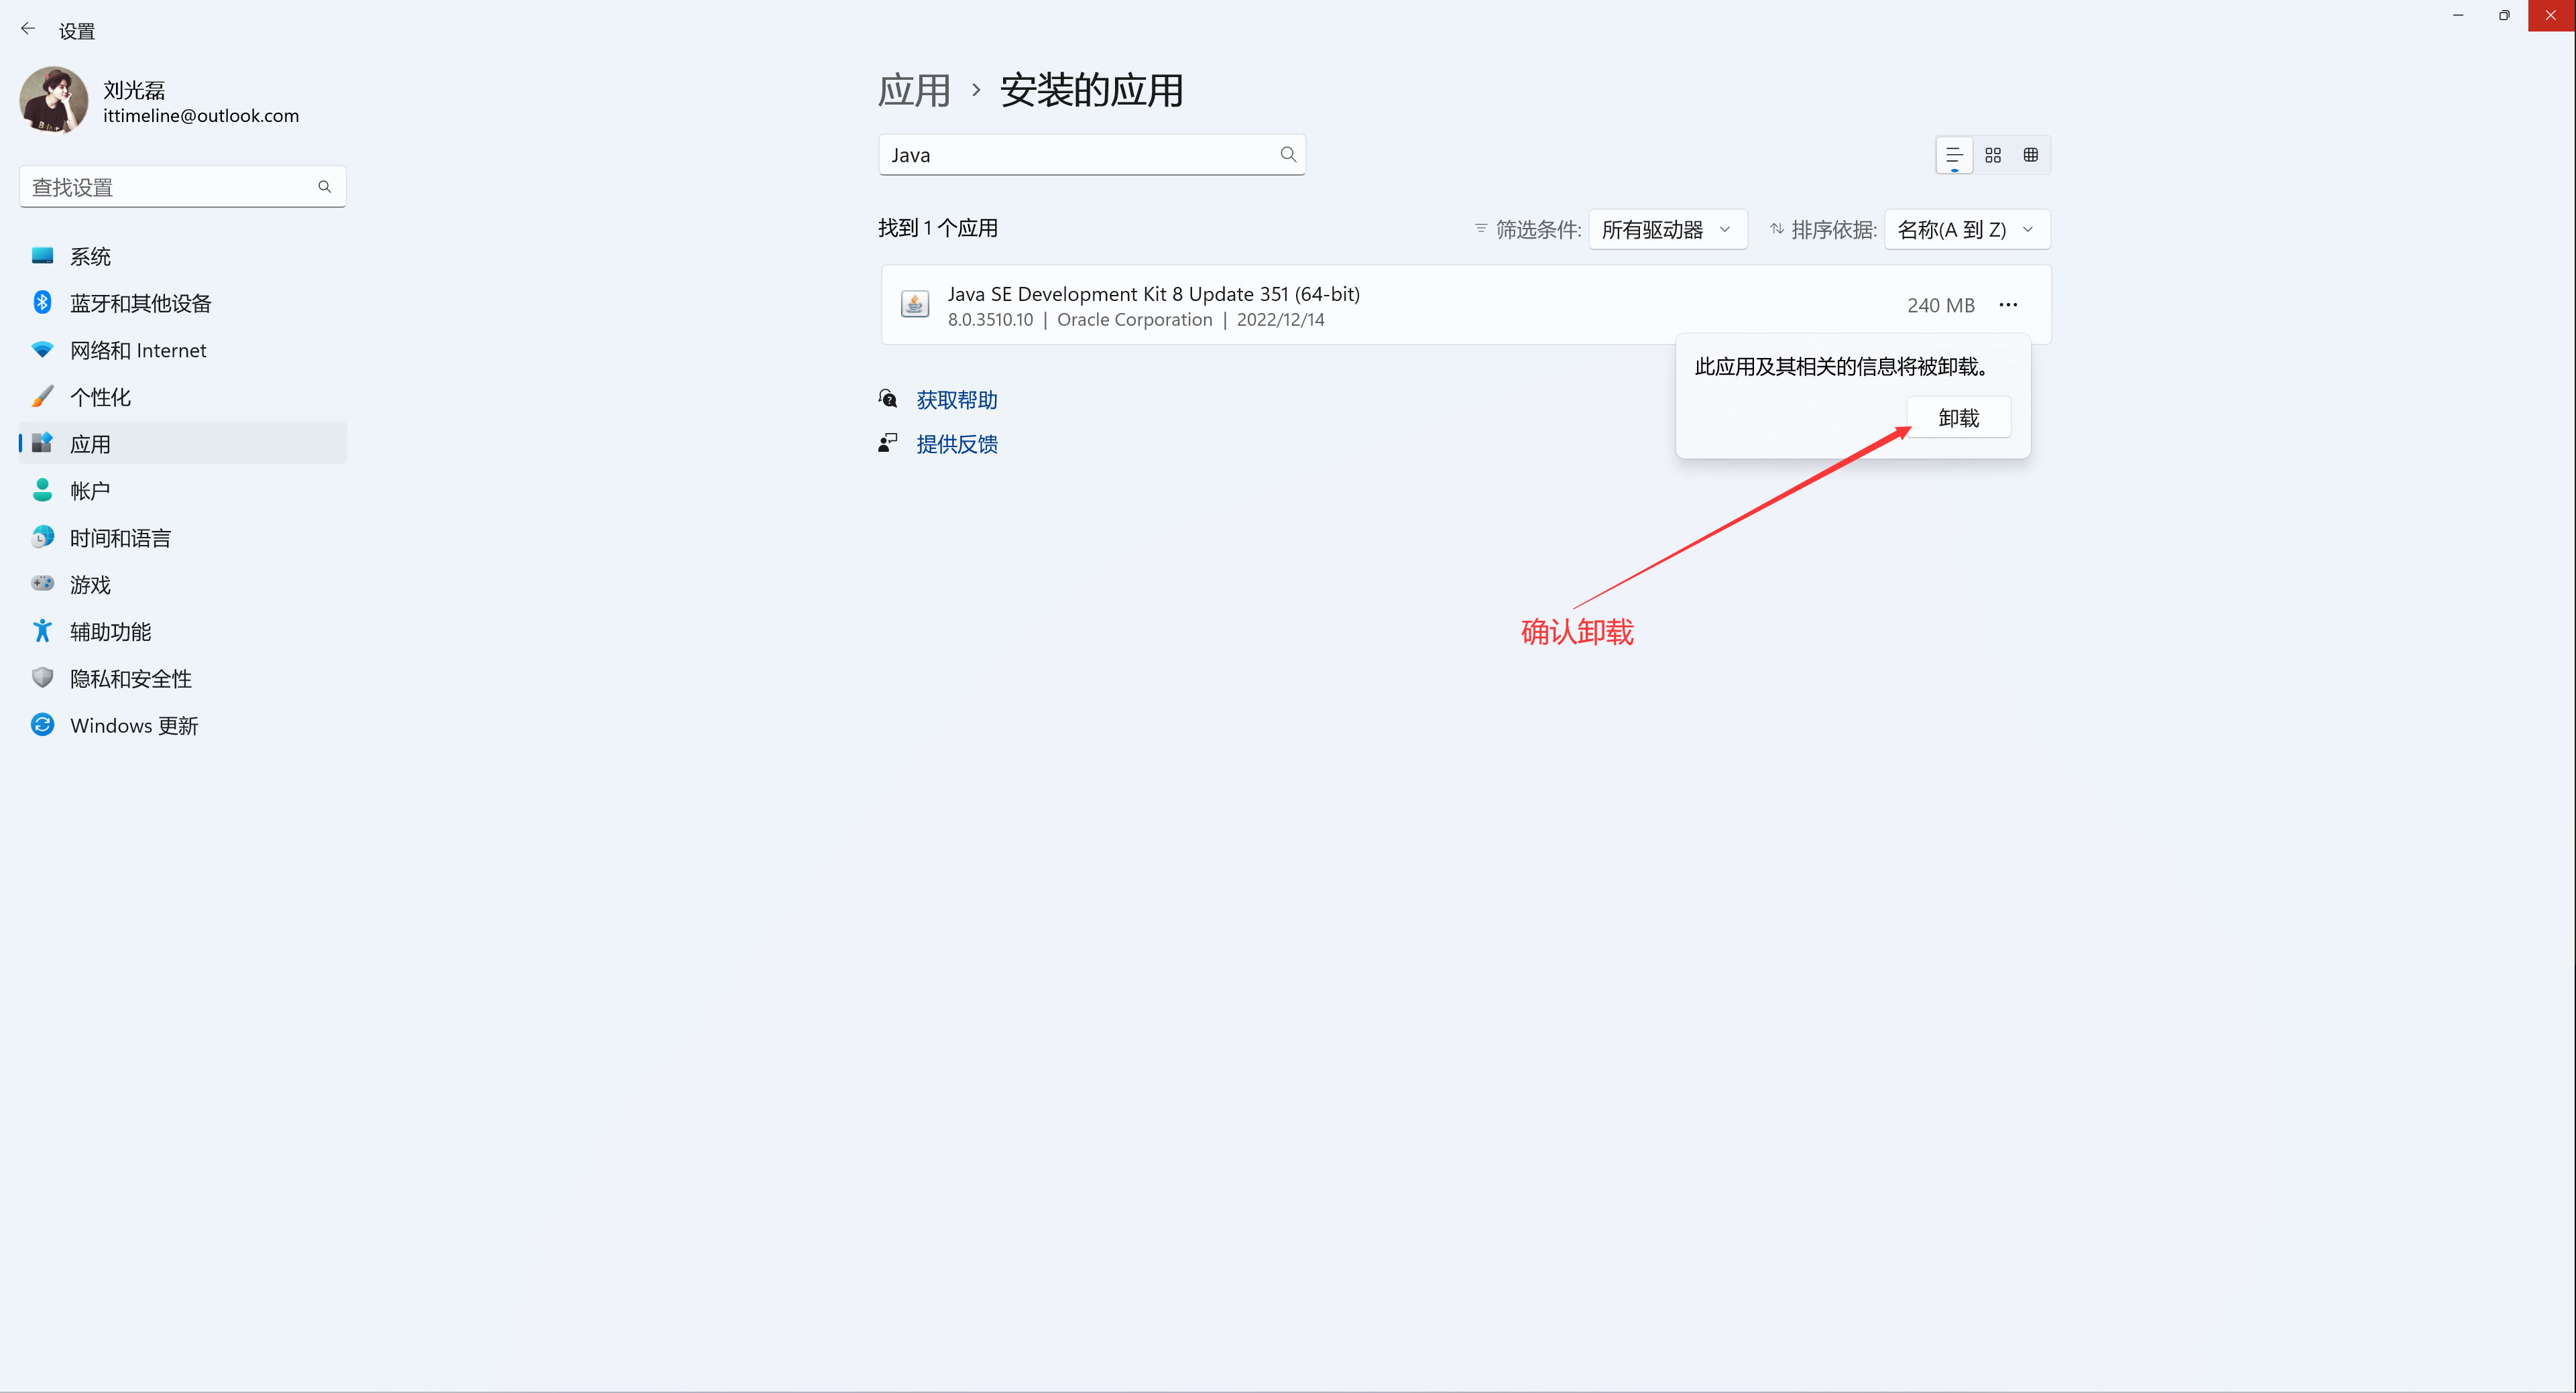
Task: Click the 时间和语言 clock globe icon
Action: point(42,537)
